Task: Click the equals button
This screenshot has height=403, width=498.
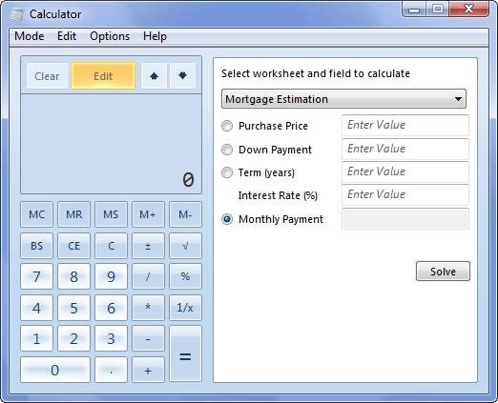Action: coord(185,353)
